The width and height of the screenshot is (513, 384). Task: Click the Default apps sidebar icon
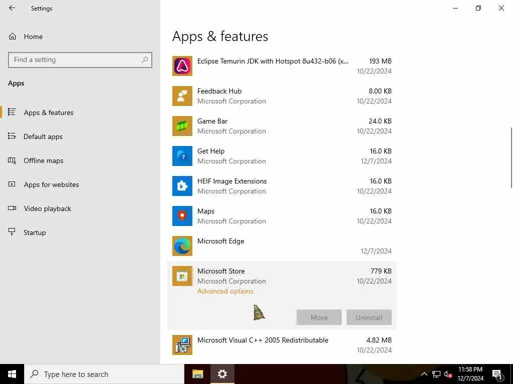[x=12, y=136]
